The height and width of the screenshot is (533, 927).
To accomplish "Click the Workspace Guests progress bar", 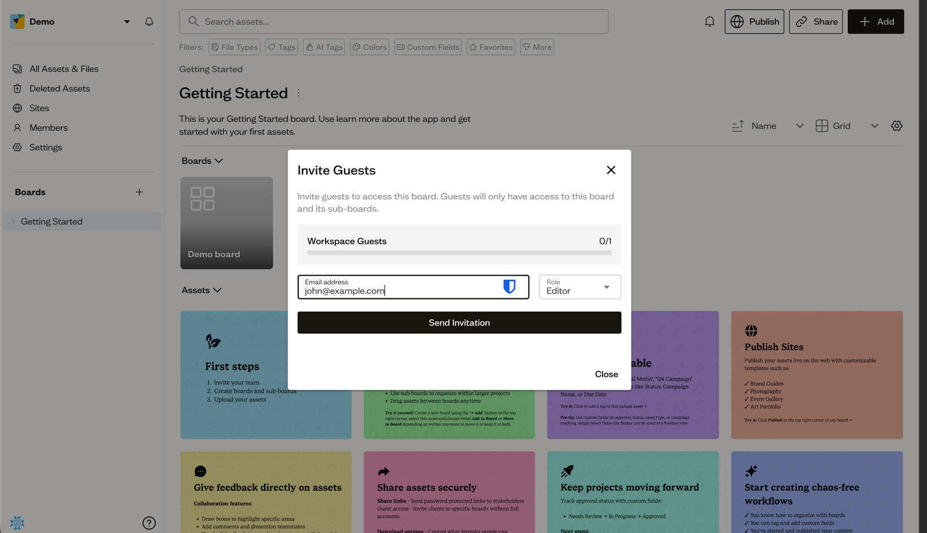I will point(459,253).
